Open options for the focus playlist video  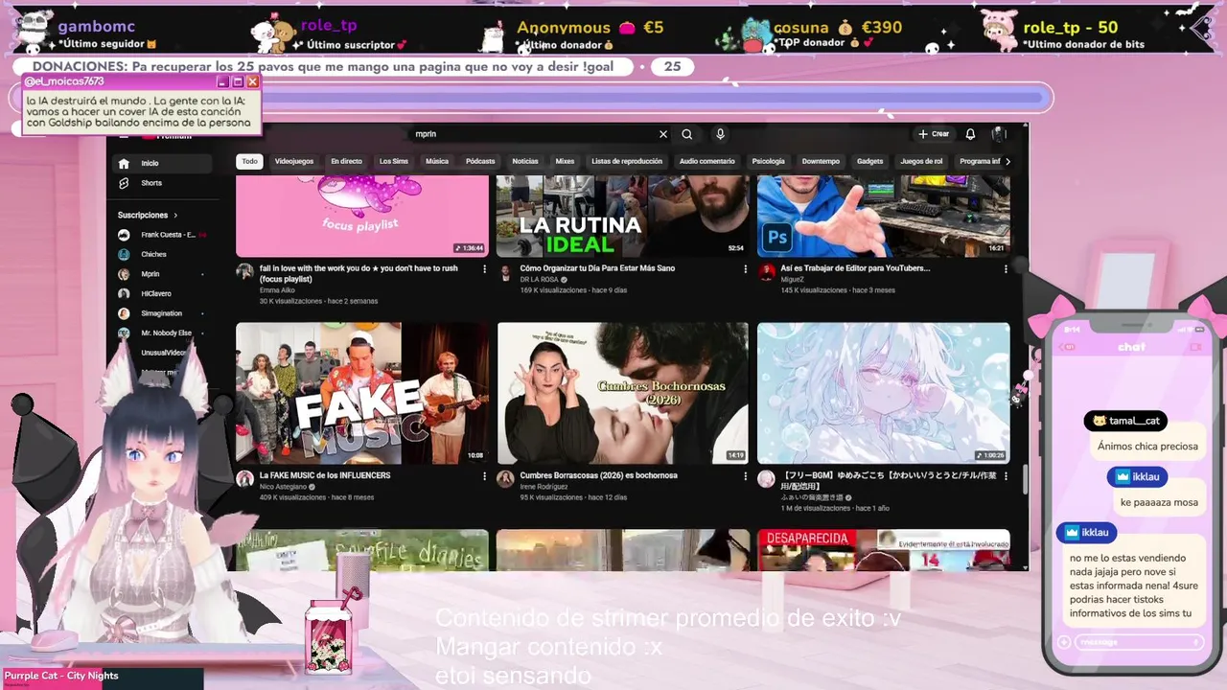484,269
